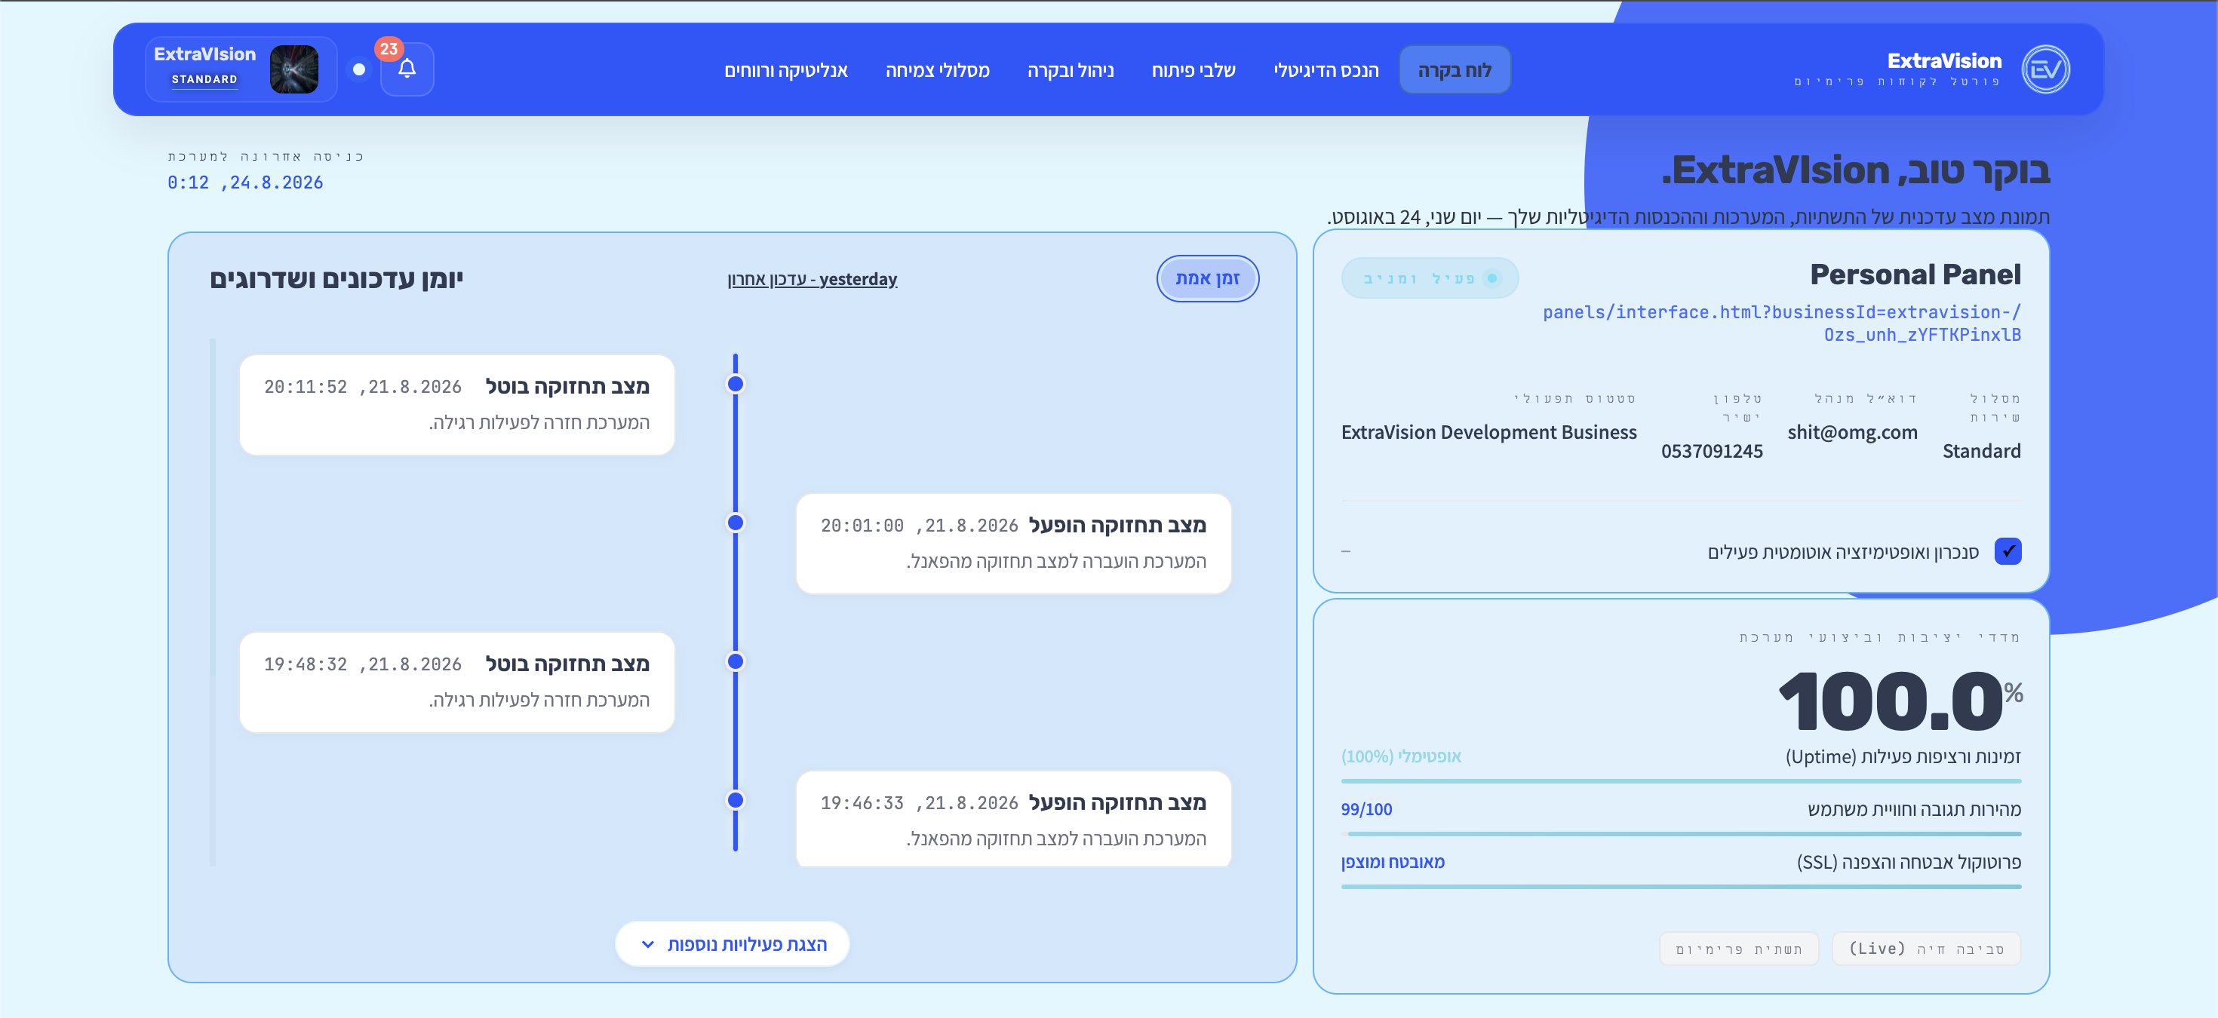
Task: Click the יומן עדכונים ושדרוגים heading
Action: tap(336, 279)
